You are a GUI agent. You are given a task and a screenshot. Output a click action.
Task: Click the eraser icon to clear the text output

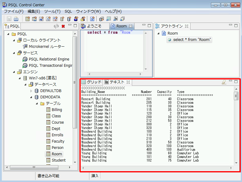pyautogui.click(x=224, y=82)
